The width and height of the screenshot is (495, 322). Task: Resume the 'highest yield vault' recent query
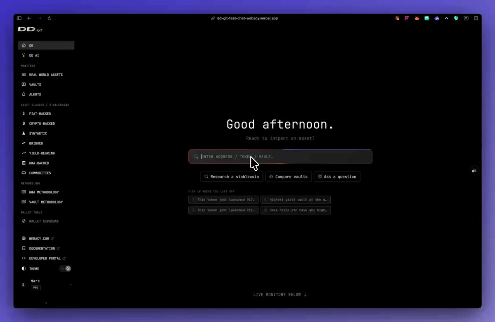pyautogui.click(x=296, y=200)
